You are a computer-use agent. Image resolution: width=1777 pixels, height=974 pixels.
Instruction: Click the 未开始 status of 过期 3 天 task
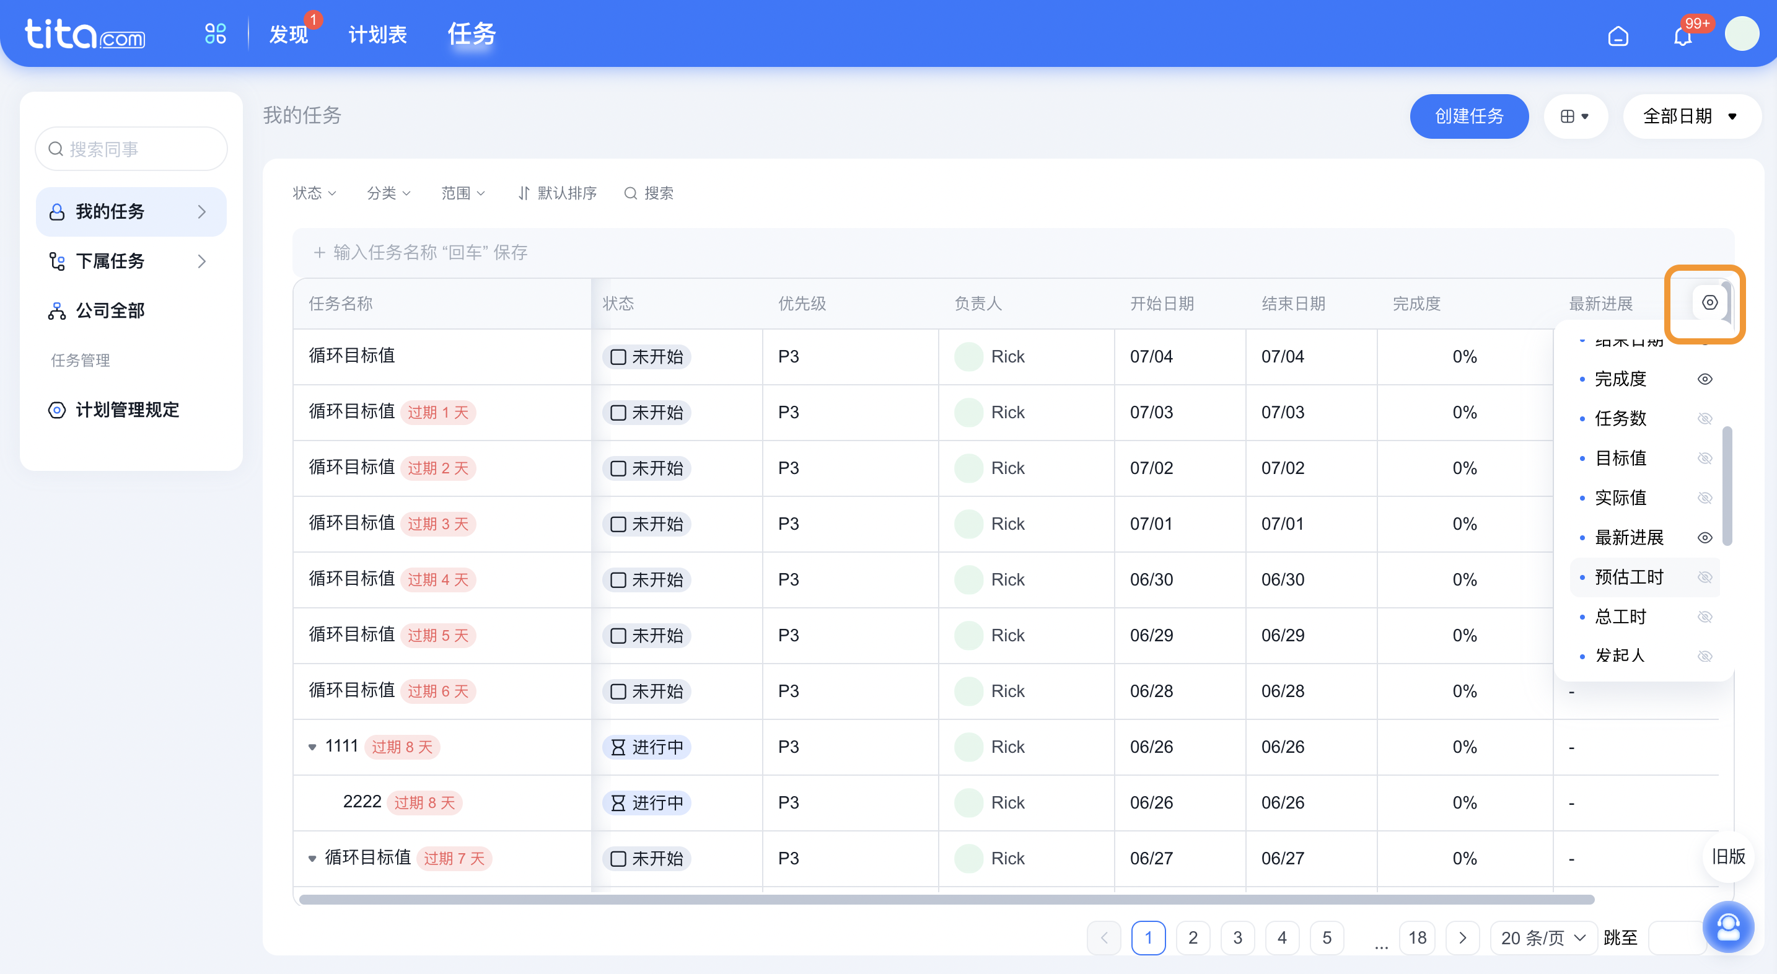click(646, 524)
